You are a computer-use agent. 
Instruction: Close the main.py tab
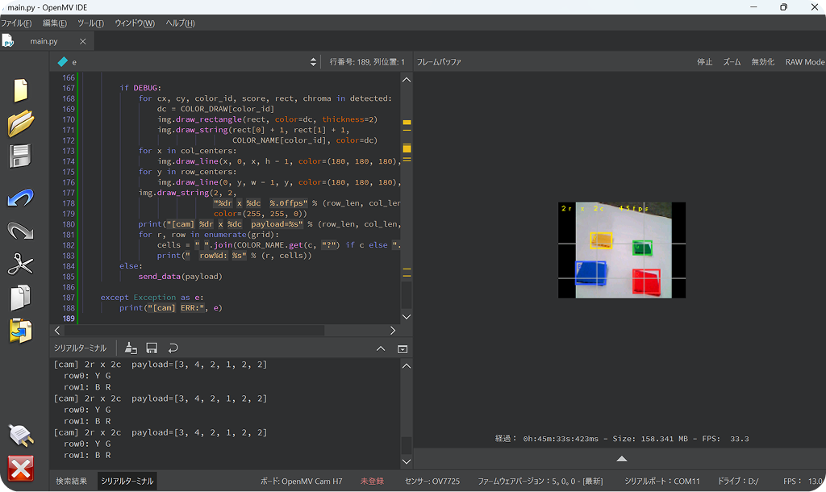[83, 41]
